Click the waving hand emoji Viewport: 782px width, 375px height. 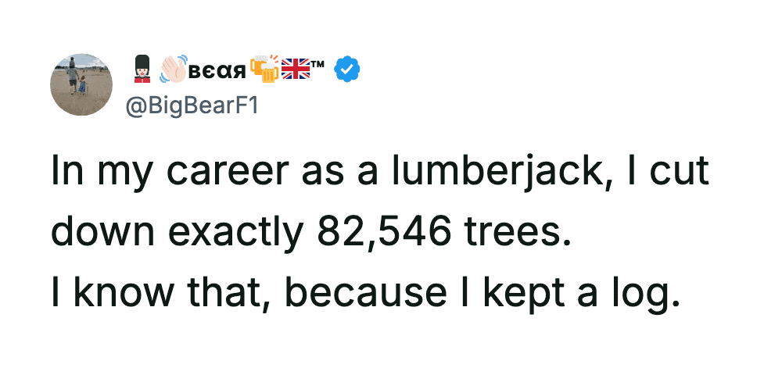pyautogui.click(x=172, y=70)
